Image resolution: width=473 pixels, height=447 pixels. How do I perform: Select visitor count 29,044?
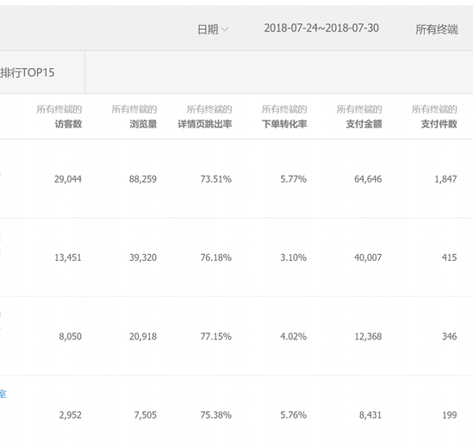(x=68, y=179)
